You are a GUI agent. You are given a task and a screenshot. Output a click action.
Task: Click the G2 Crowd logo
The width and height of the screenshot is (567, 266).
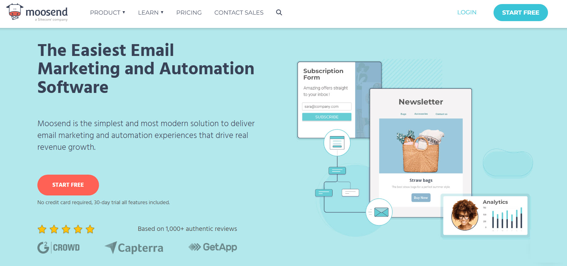[59, 248]
